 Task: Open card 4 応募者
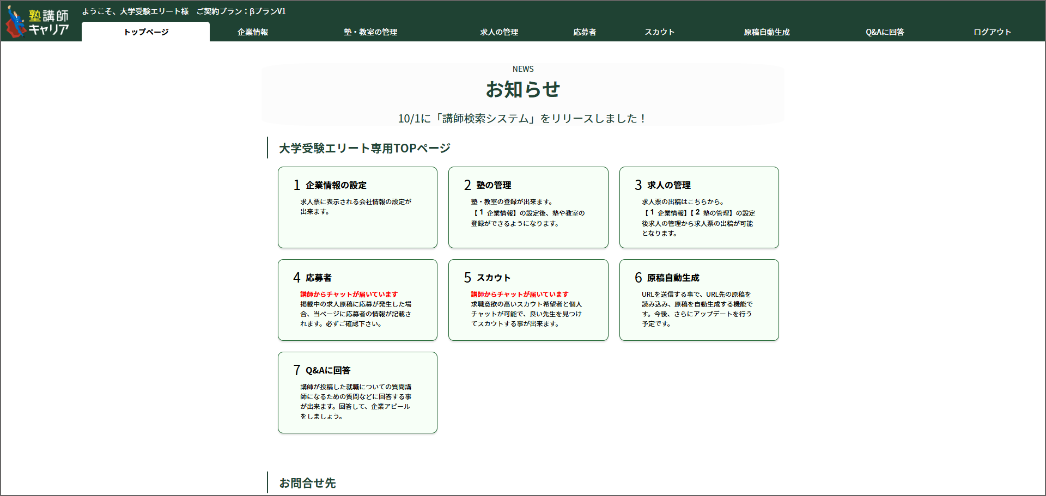pyautogui.click(x=357, y=300)
